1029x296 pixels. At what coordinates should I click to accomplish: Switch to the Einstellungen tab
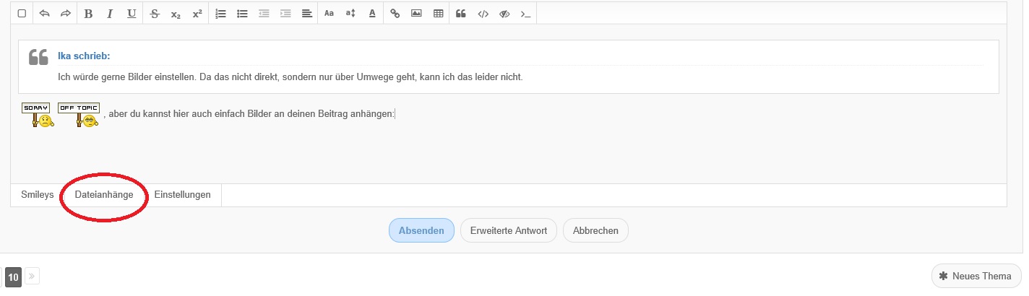[x=182, y=195]
